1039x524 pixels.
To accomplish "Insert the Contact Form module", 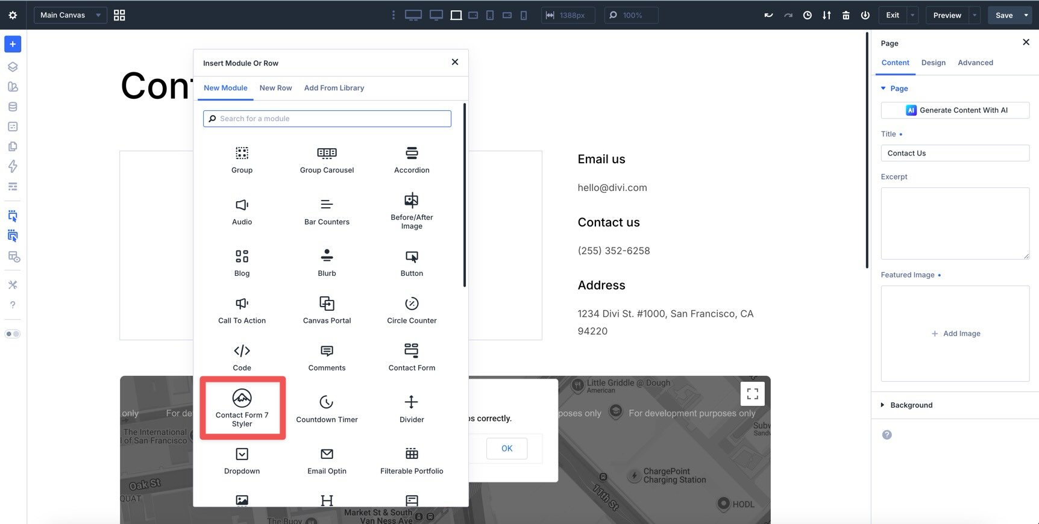I will (x=412, y=358).
